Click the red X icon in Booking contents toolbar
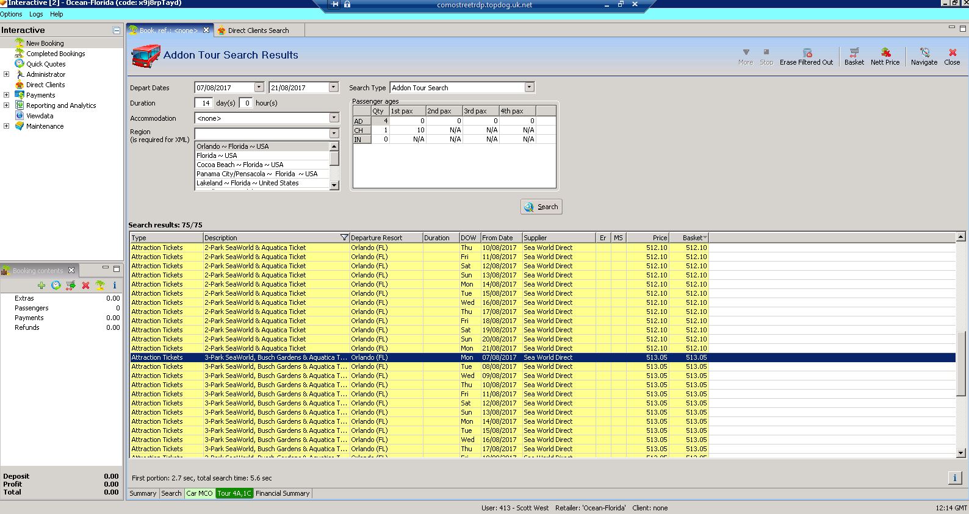The height and width of the screenshot is (514, 969). (x=85, y=285)
